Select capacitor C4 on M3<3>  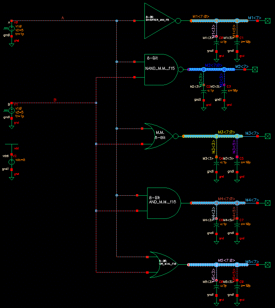[x=216, y=163]
